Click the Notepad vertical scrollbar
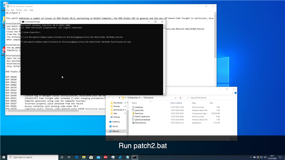Image resolution: width=285 pixels, height=160 pixels. click(x=215, y=36)
